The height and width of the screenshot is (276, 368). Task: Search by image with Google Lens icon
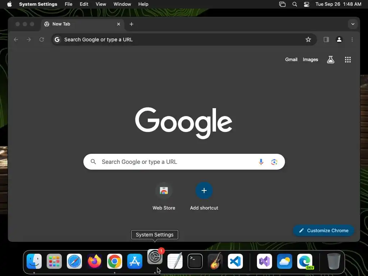pyautogui.click(x=274, y=162)
